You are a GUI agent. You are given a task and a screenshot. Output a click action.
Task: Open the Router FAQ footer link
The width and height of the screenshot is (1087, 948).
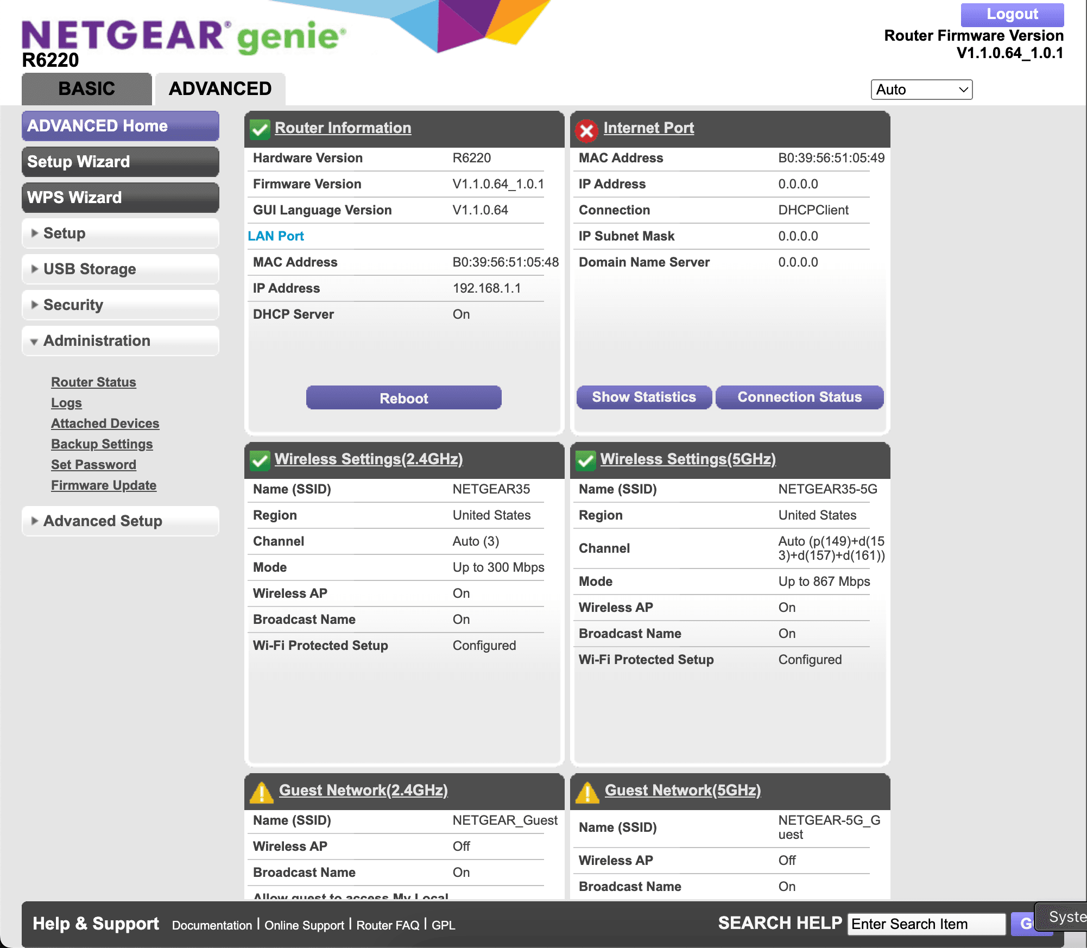pos(388,925)
